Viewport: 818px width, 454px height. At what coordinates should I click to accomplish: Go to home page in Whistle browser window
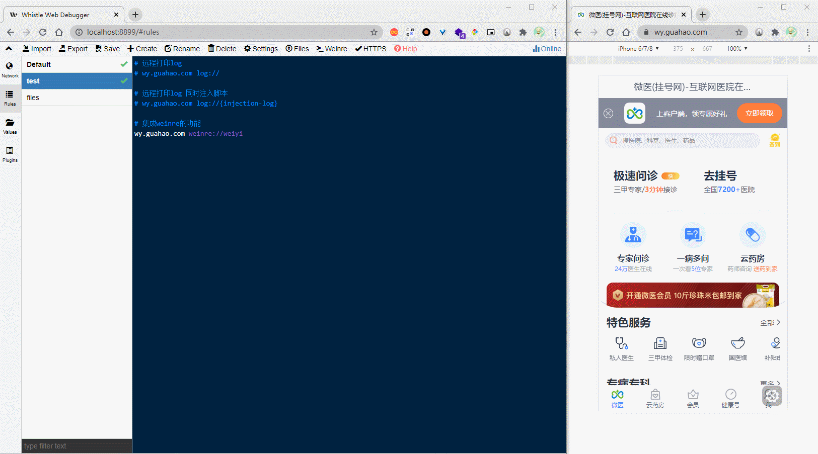coord(59,32)
